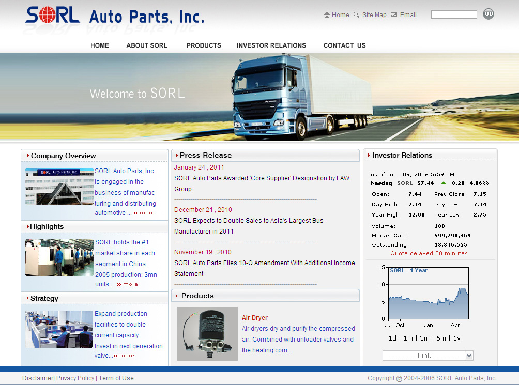Click the green up-arrow price change icon
The height and width of the screenshot is (385, 519).
[444, 183]
